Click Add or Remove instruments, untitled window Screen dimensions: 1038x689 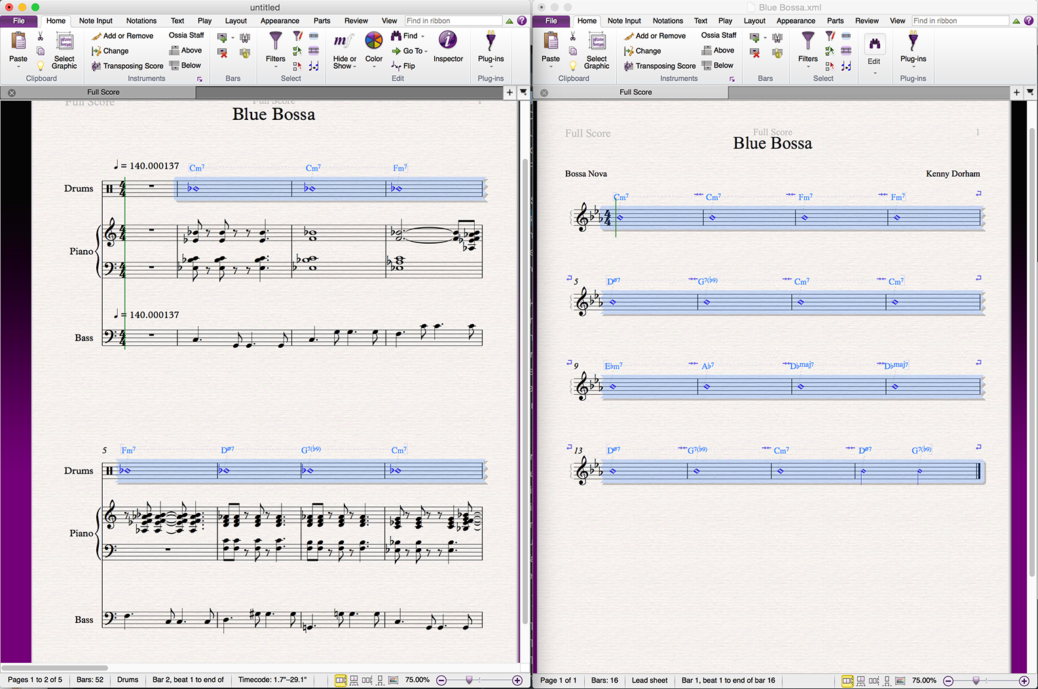(x=122, y=36)
